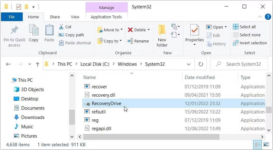The width and height of the screenshot is (273, 150).
Task: Click Select none
Action: [x=247, y=35]
